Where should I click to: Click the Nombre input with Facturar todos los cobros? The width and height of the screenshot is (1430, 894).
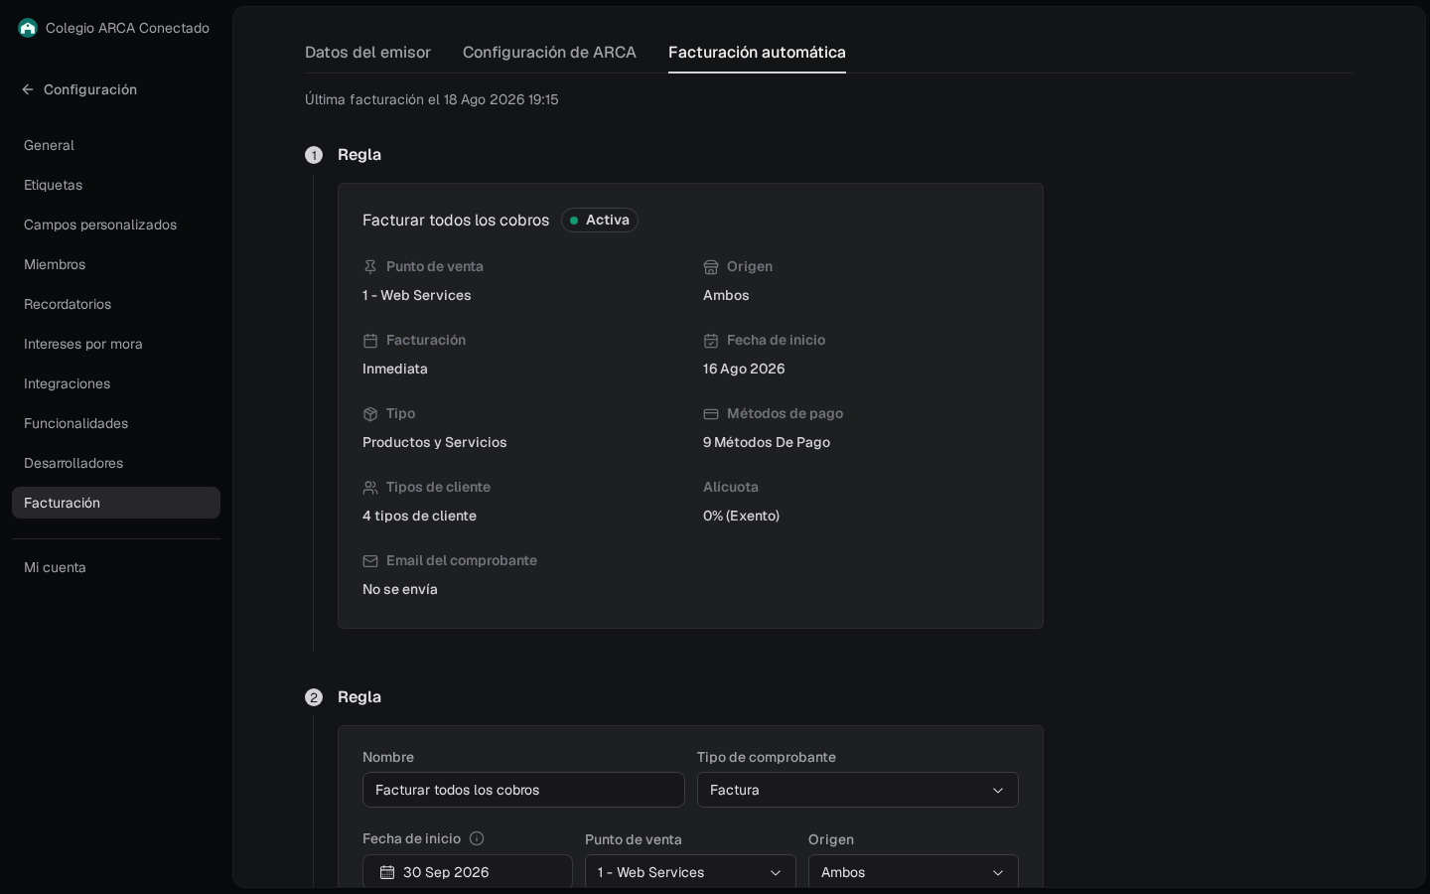pyautogui.click(x=523, y=790)
